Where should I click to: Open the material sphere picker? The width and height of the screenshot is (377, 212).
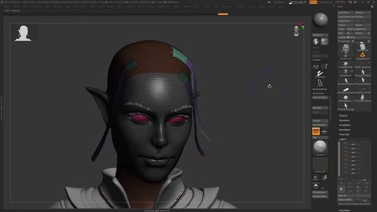[x=320, y=20]
